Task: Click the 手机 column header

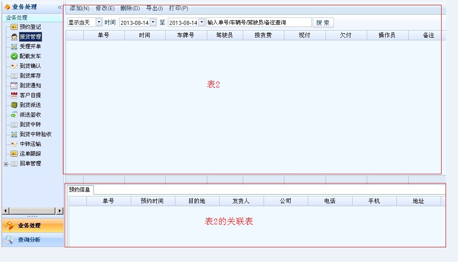Action: pyautogui.click(x=374, y=201)
